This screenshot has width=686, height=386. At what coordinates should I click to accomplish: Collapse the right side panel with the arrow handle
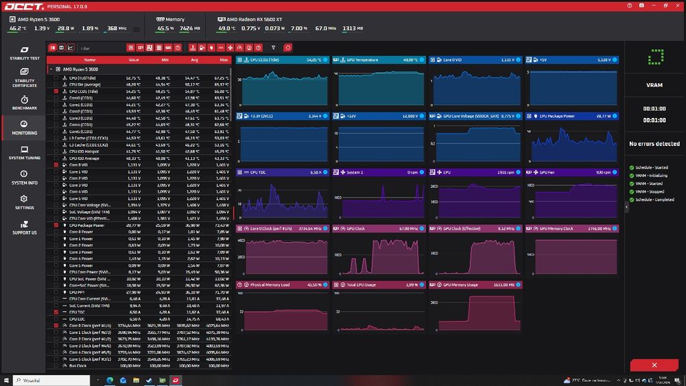(x=626, y=206)
